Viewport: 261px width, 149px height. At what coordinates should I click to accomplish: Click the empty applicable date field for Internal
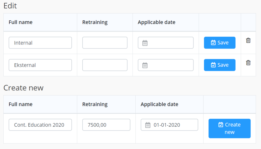tap(166, 43)
